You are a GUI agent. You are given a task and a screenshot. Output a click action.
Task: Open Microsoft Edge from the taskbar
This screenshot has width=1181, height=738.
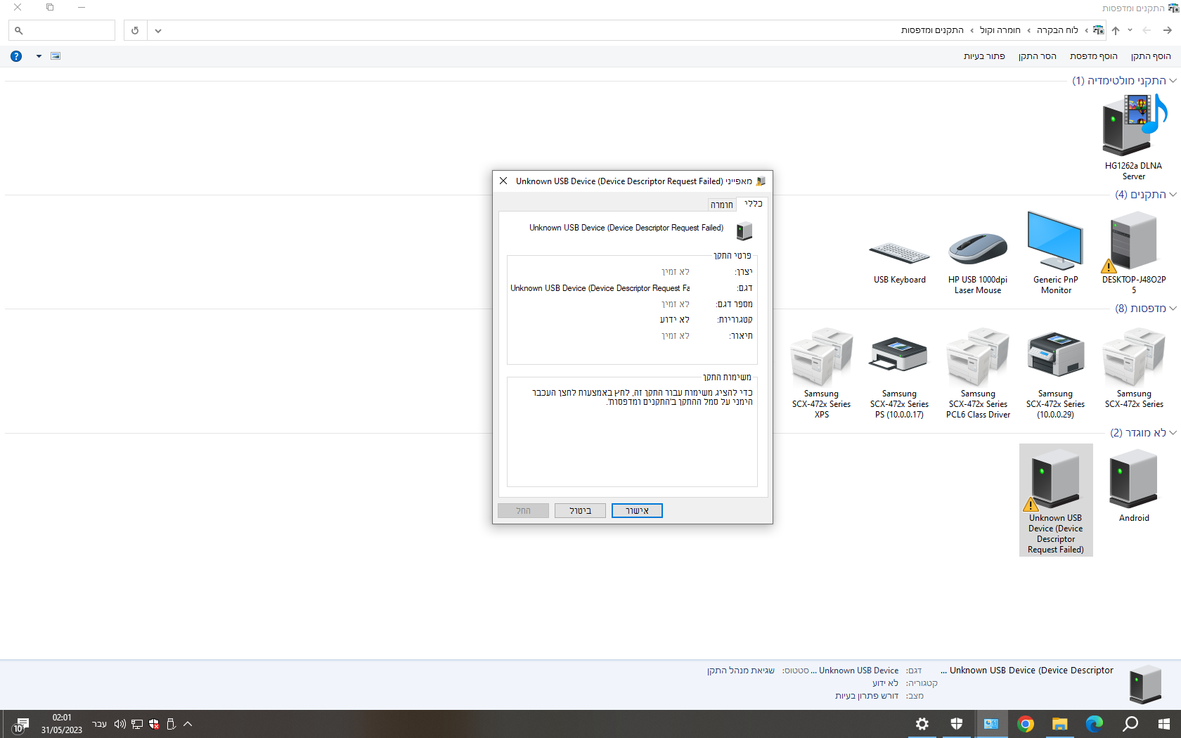(1095, 724)
